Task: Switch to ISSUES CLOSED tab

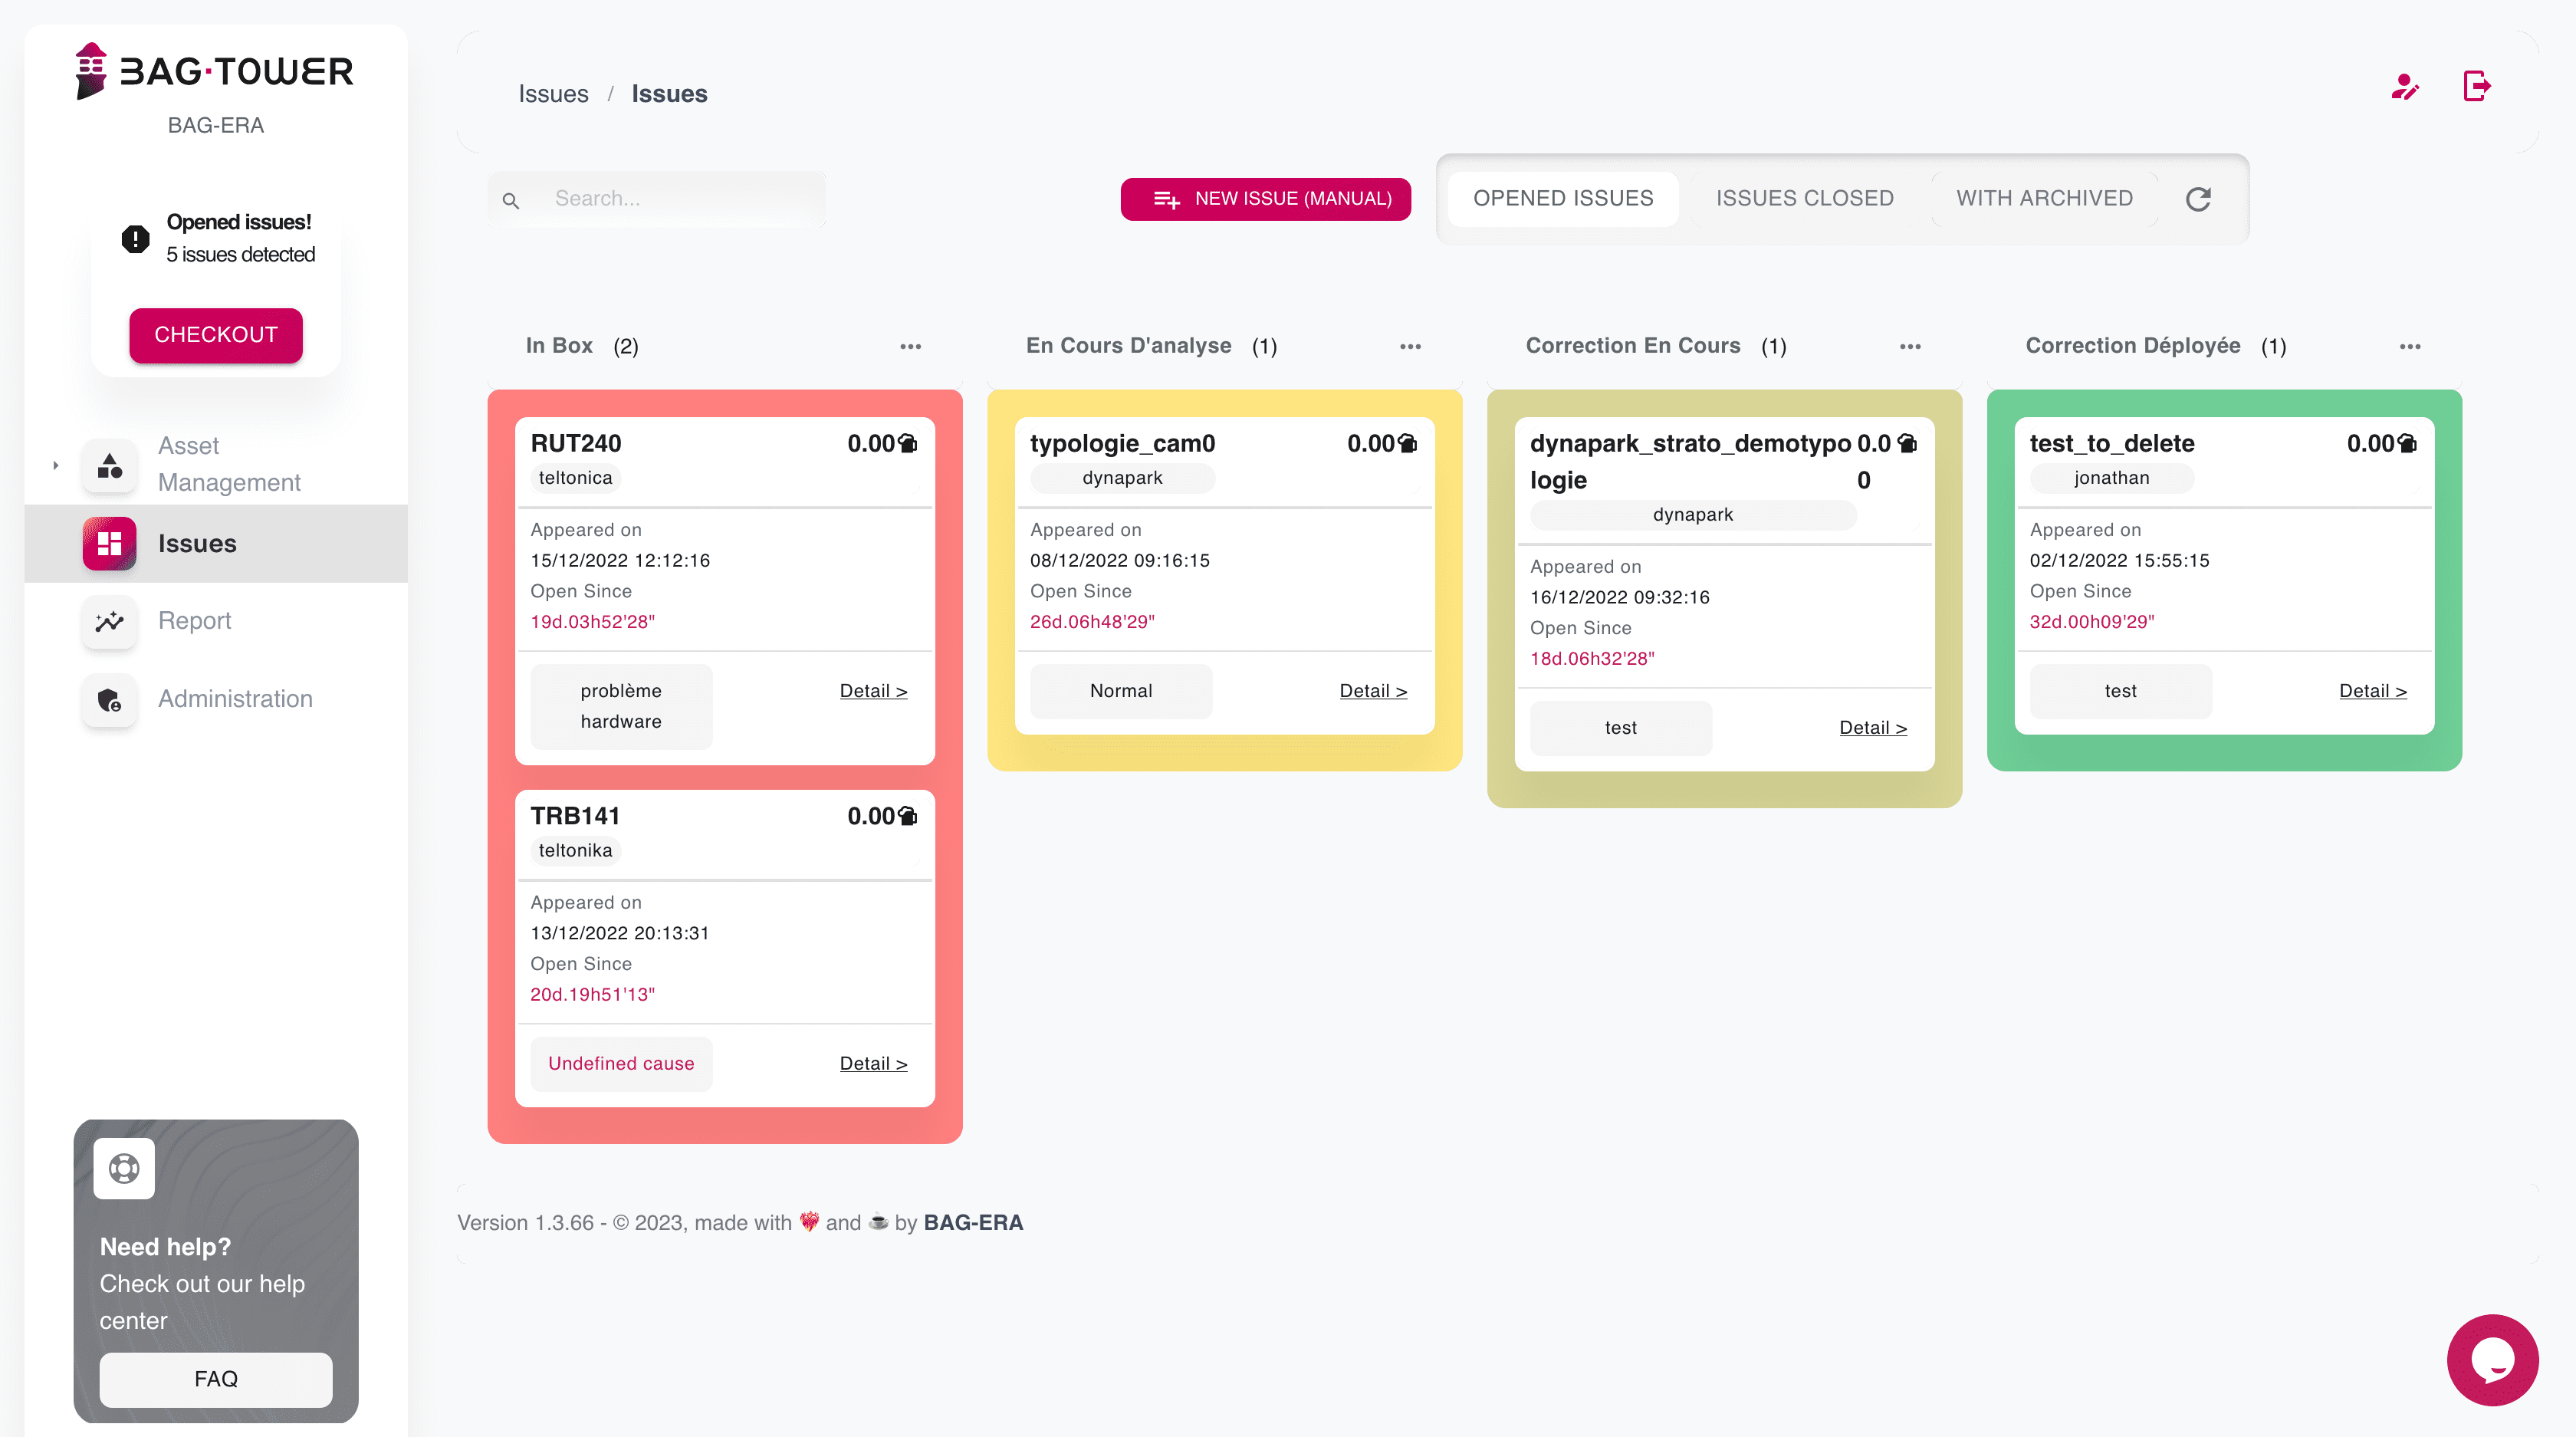Action: click(1805, 198)
